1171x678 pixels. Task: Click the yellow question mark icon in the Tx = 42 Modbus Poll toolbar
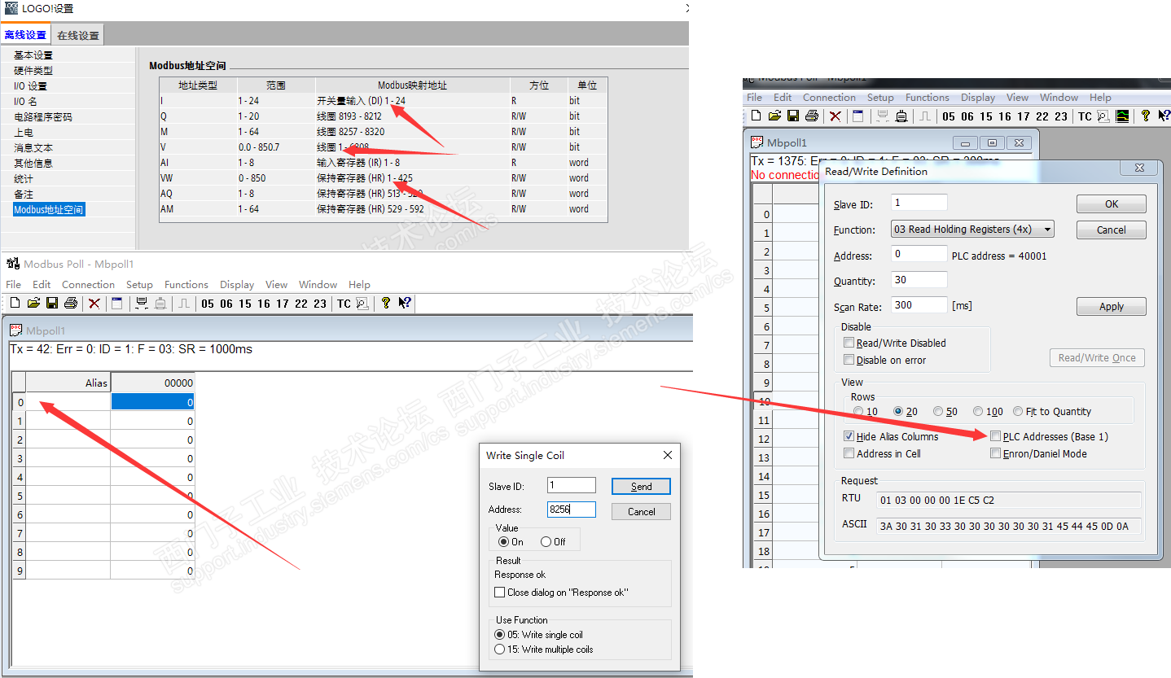point(386,304)
